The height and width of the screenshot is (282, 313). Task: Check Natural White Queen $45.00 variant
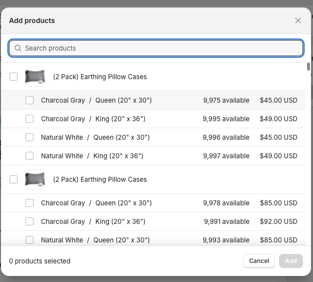coord(29,137)
